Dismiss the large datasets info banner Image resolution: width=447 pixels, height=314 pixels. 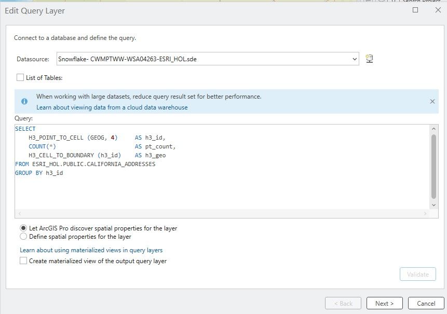click(432, 102)
